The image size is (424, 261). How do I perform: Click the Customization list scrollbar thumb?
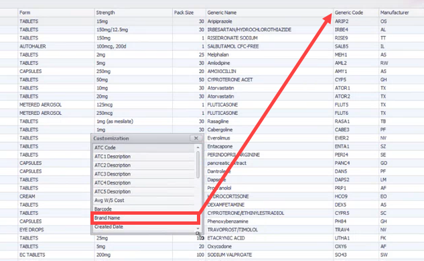(x=198, y=164)
